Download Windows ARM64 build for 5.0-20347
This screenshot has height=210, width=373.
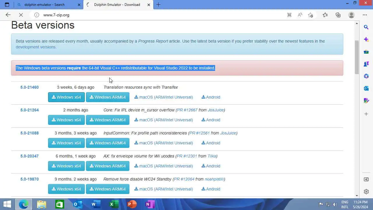(x=108, y=166)
